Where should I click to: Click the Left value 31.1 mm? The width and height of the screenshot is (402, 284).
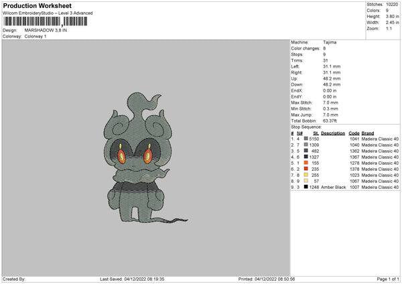pos(332,66)
